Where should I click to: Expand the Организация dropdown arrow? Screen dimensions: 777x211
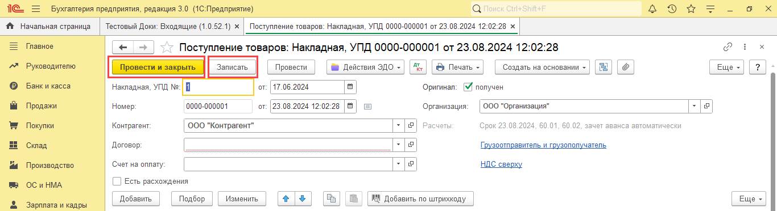pyautogui.click(x=695, y=106)
